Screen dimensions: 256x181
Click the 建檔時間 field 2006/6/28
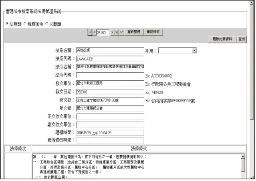(x=110, y=133)
